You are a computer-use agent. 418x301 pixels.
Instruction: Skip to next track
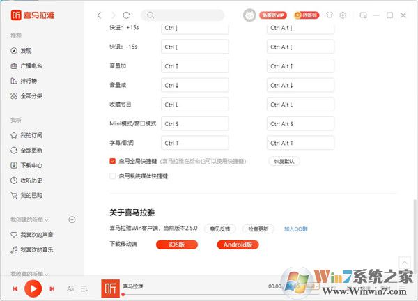(x=52, y=288)
